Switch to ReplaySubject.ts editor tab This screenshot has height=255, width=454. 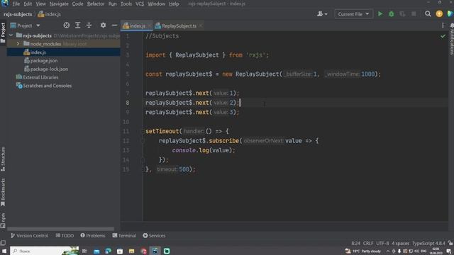coord(179,25)
